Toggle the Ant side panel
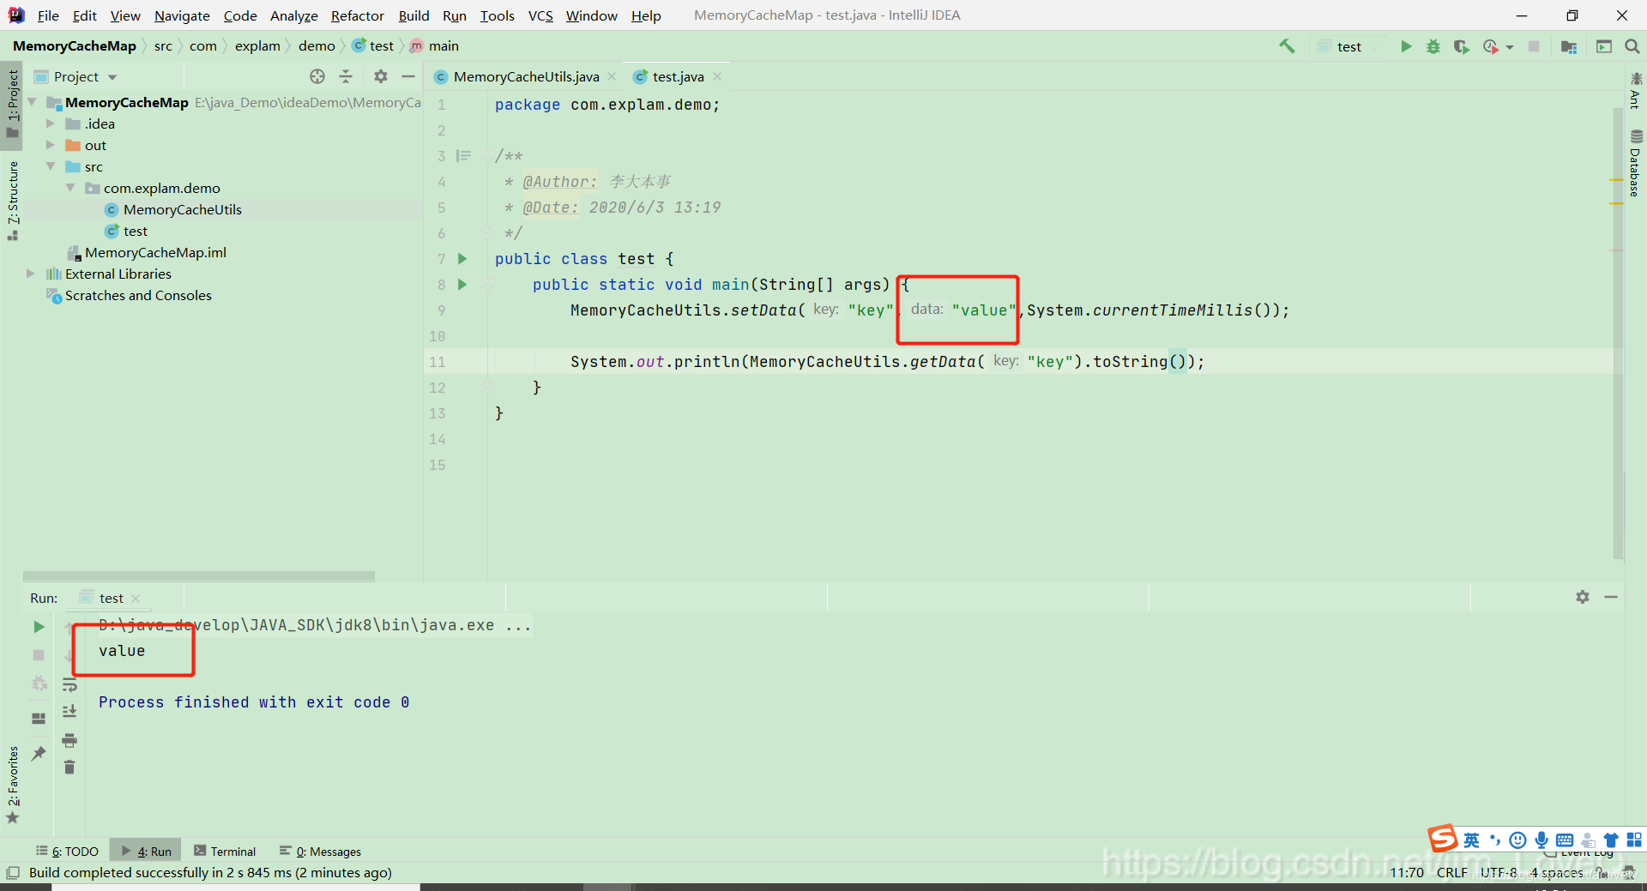The height and width of the screenshot is (891, 1647). [x=1635, y=90]
